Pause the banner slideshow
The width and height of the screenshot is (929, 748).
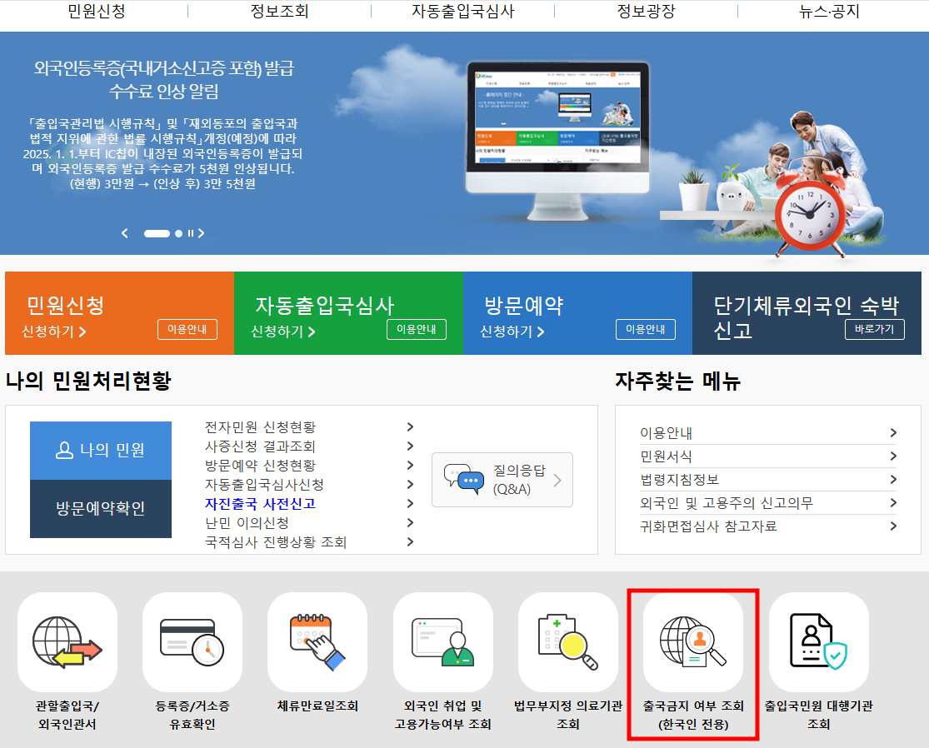pos(189,234)
